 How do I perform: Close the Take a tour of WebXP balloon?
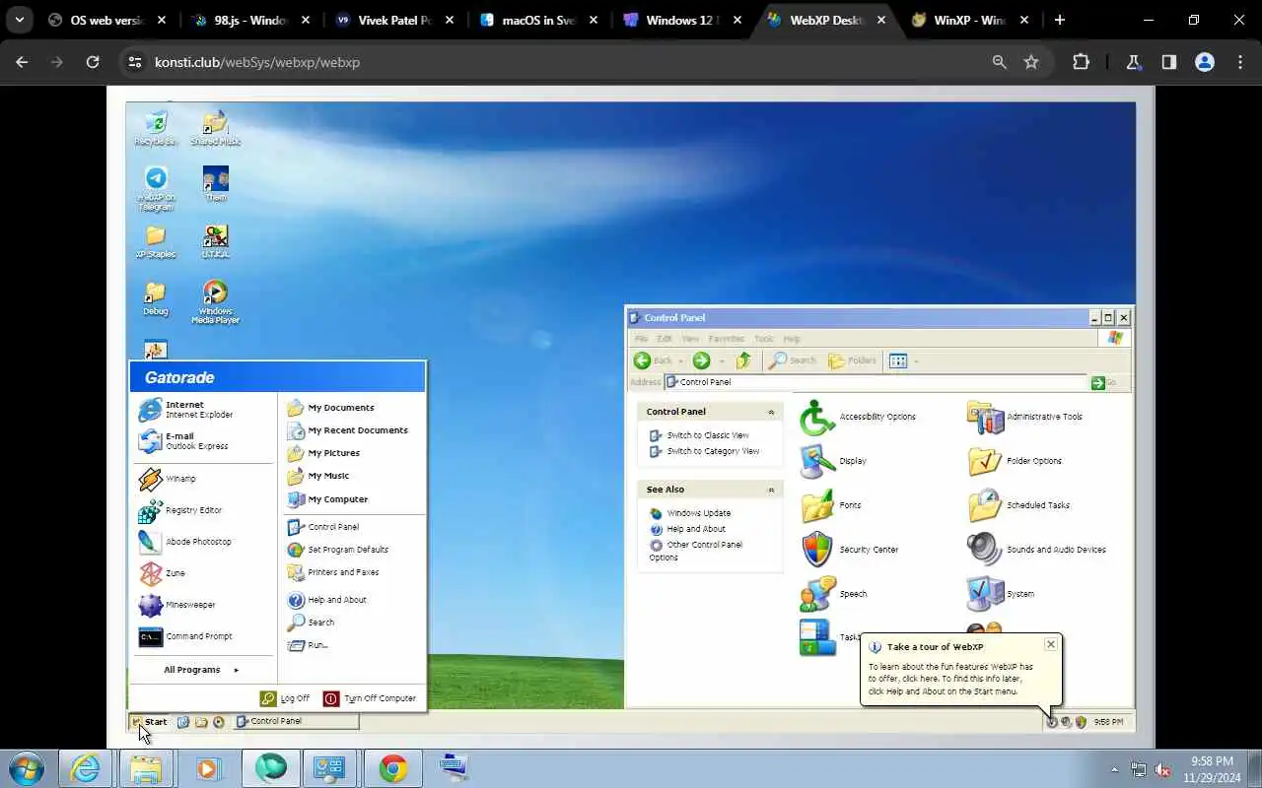1051,644
